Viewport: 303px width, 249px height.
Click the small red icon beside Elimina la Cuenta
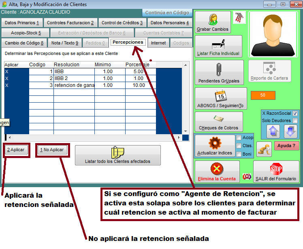point(247,176)
